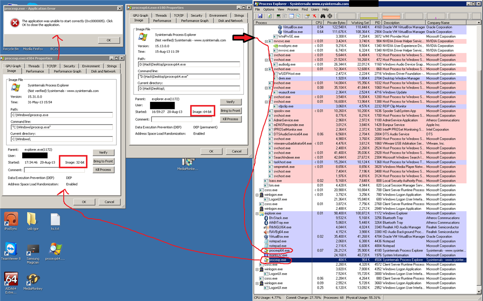The image size is (483, 301).
Task: Switch to Strings tab in procexp64.exe:4180 Properties
Action: pos(239,16)
